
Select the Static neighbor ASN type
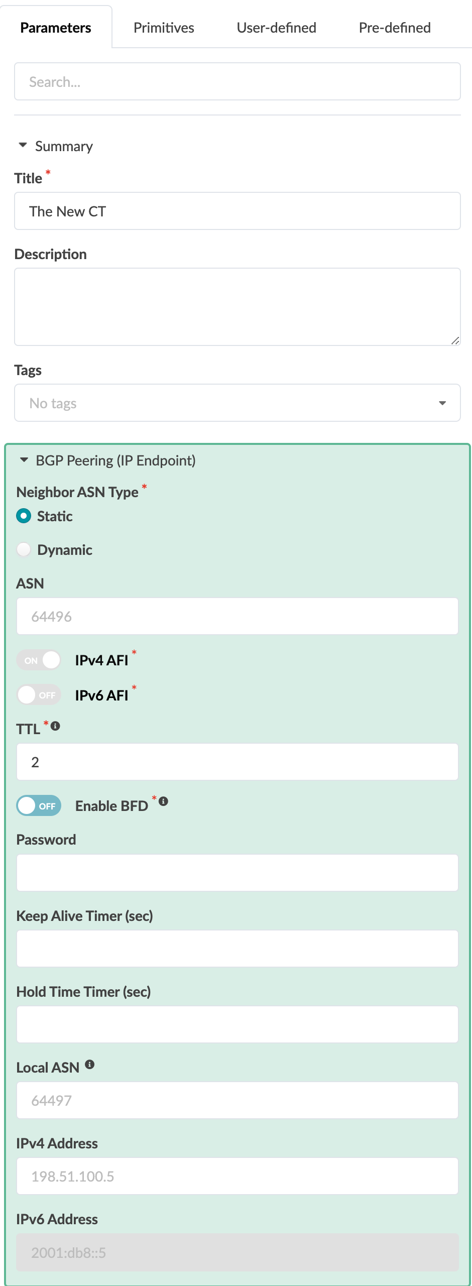(24, 516)
